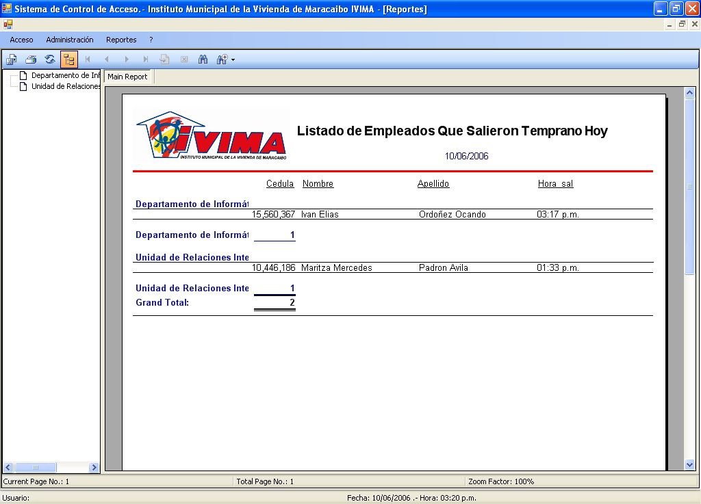Open the Acceso menu
701x504 pixels.
click(x=21, y=40)
